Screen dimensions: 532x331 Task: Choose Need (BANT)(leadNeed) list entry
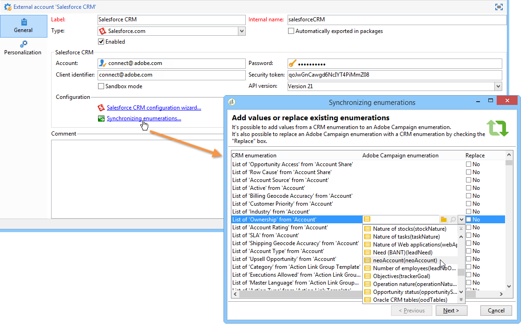click(x=403, y=253)
